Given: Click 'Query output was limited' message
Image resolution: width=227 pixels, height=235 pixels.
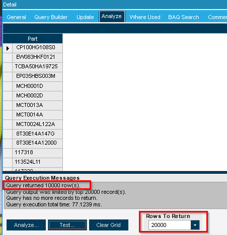Looking at the screenshot, I should (66, 192).
